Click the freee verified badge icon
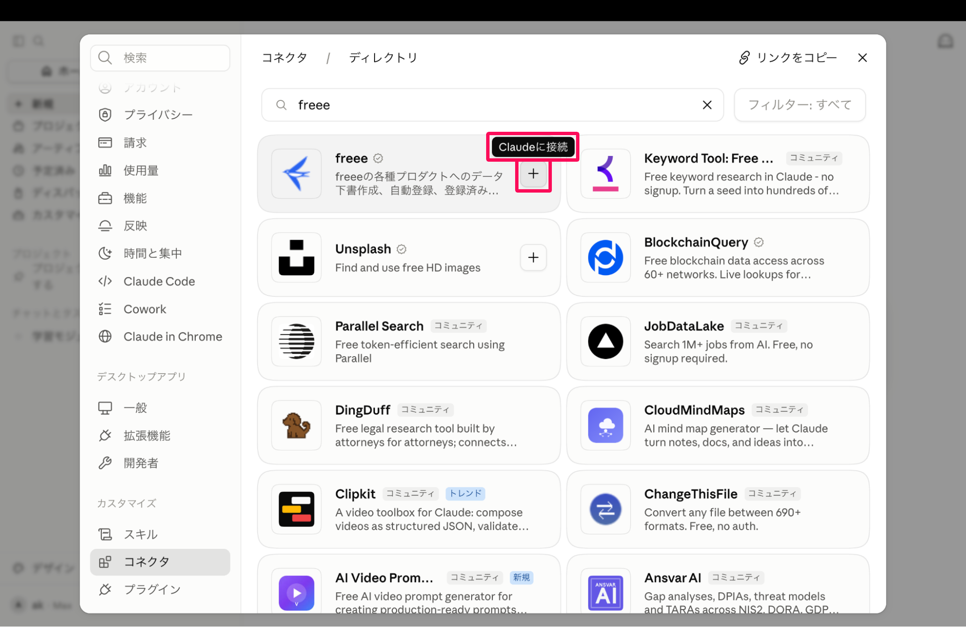 tap(378, 158)
